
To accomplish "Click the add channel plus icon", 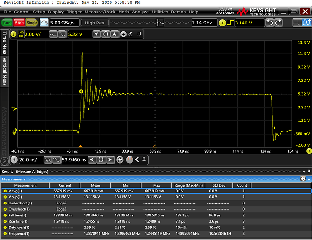I will [123, 34].
